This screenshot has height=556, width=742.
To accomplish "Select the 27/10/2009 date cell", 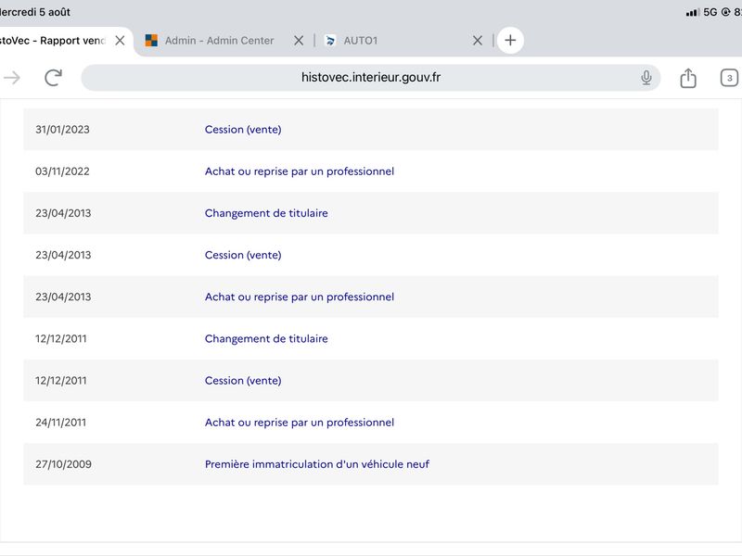I will tap(63, 464).
